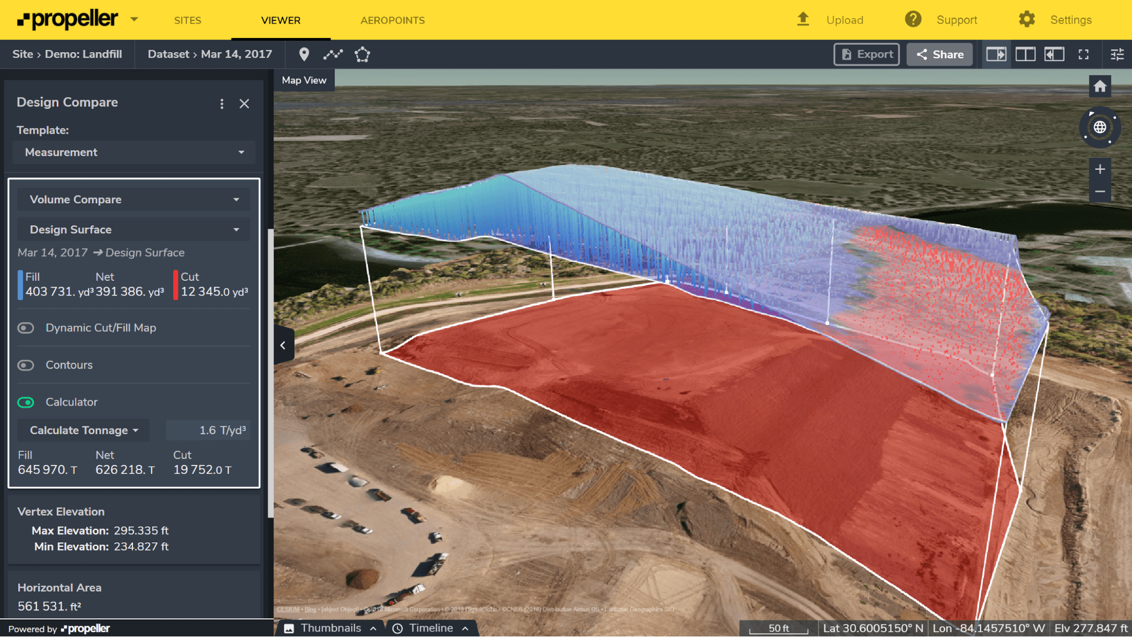Click the Home view icon
Viewport: 1132px width, 637px height.
tap(1099, 86)
